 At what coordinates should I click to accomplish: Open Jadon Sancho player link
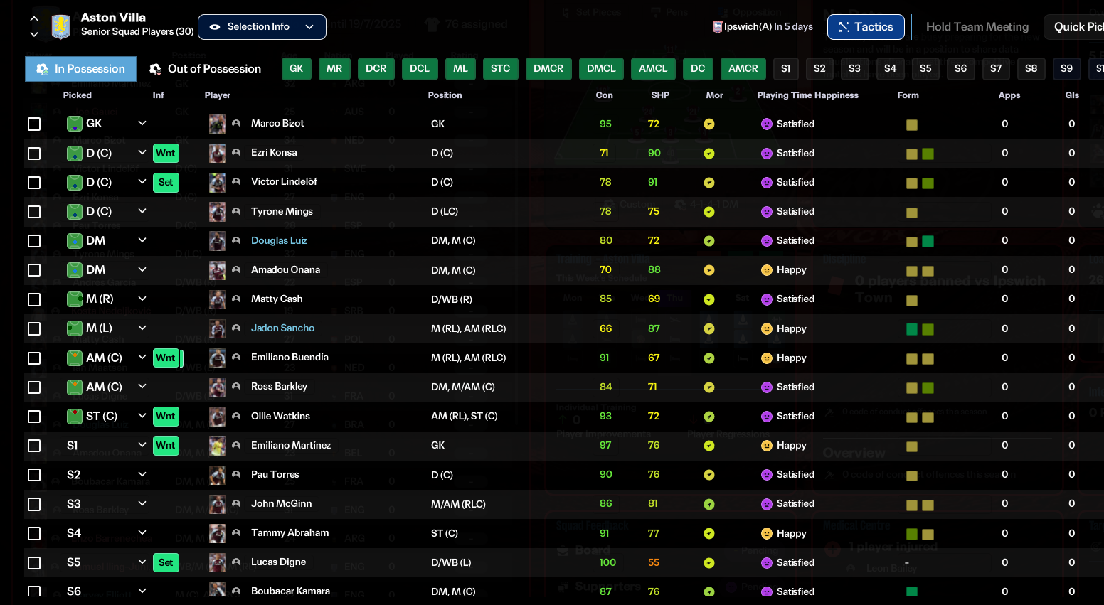(x=282, y=328)
